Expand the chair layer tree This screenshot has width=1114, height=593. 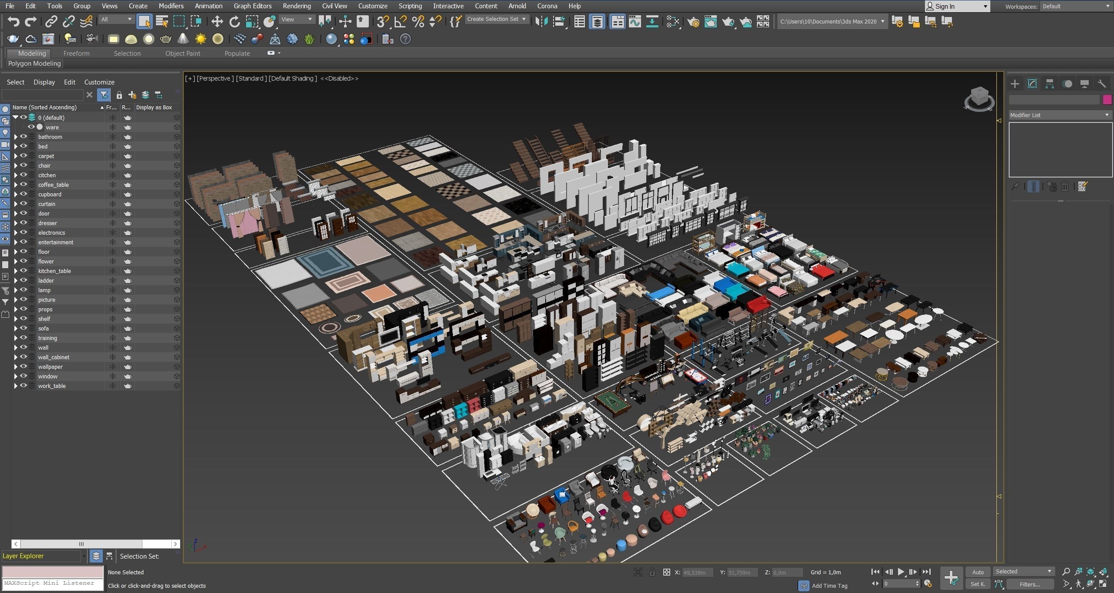16,165
